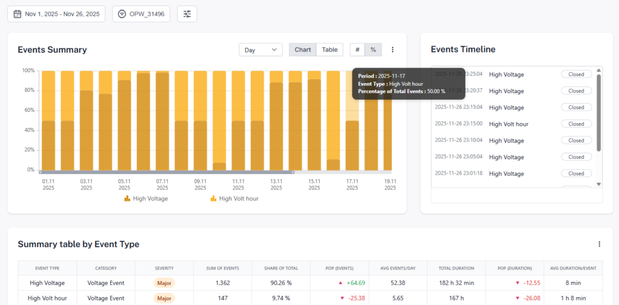Click Closed badge for 23:20:37 event

[x=576, y=91]
